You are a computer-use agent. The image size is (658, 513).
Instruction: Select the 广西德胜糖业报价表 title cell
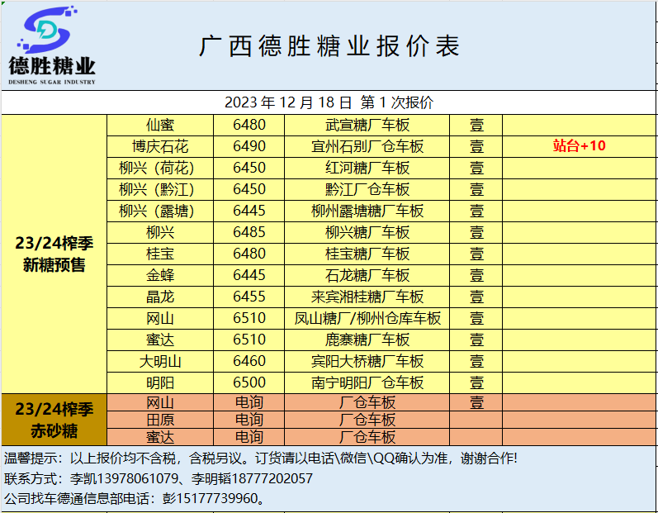pos(329,46)
